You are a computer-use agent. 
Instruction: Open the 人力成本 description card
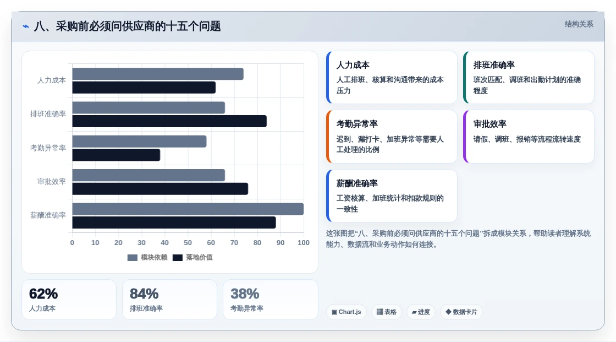coord(392,77)
